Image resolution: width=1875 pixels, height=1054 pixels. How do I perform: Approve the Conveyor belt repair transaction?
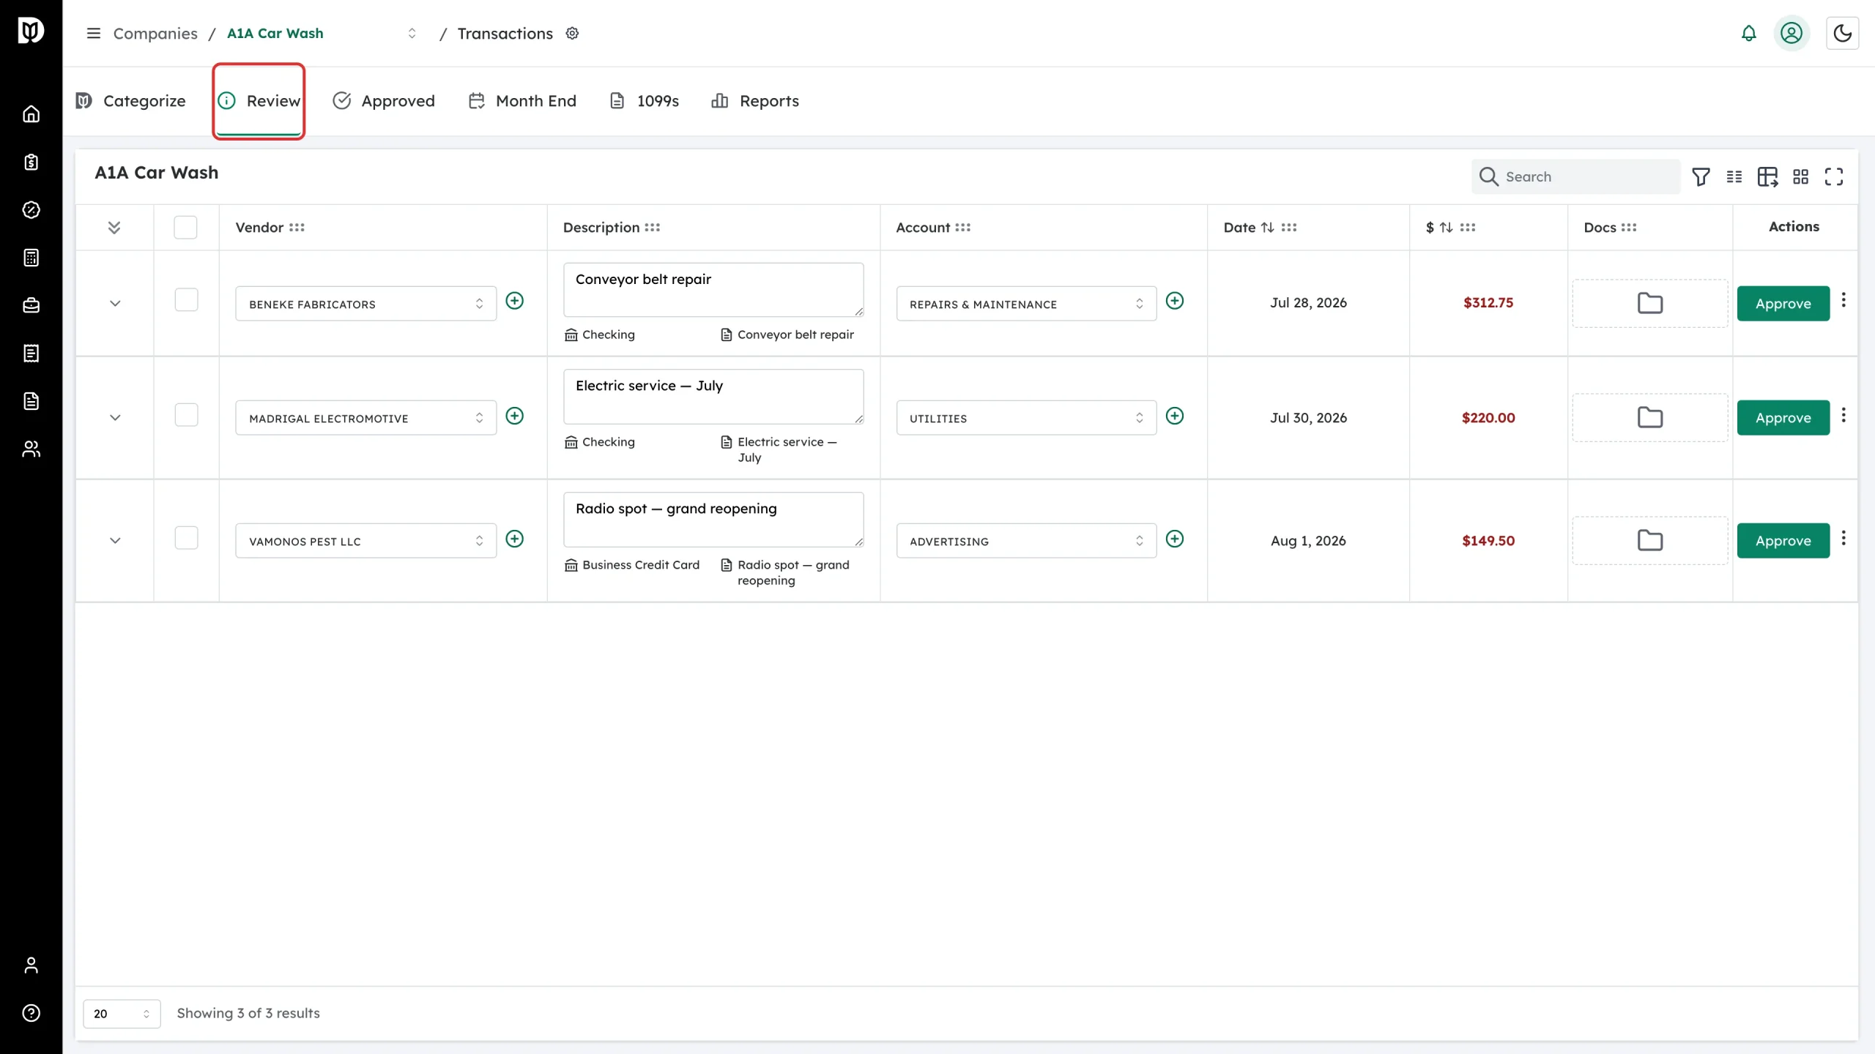point(1783,304)
